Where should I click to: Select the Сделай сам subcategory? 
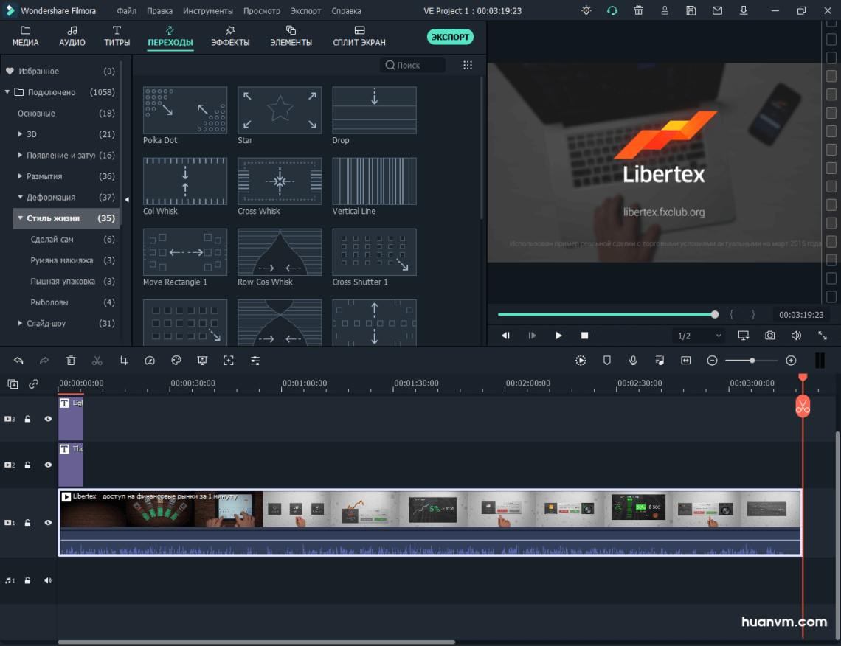pyautogui.click(x=52, y=239)
